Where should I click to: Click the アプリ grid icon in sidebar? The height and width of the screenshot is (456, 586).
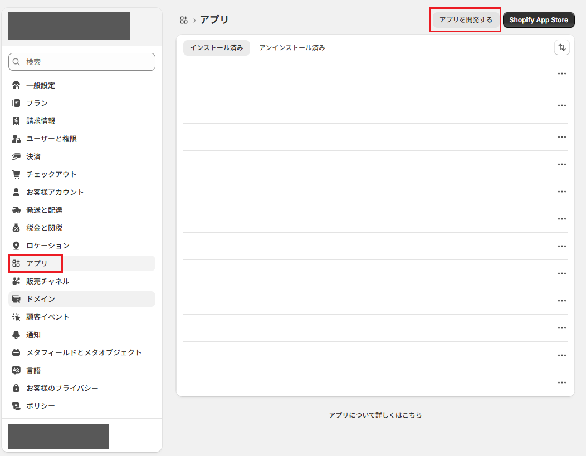click(x=16, y=264)
